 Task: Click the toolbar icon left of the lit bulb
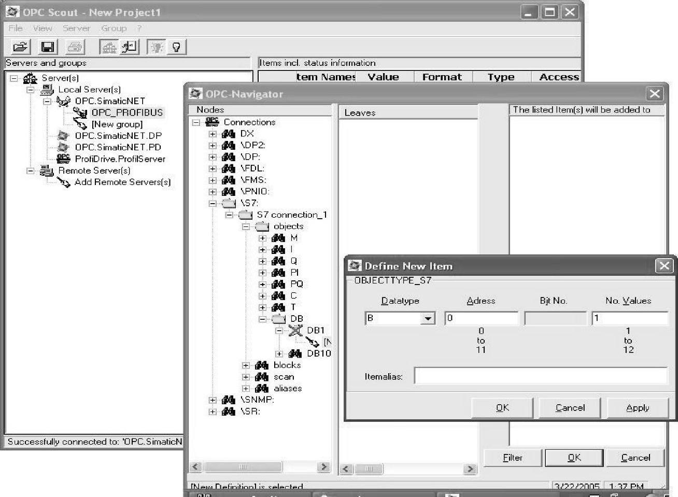[x=129, y=47]
